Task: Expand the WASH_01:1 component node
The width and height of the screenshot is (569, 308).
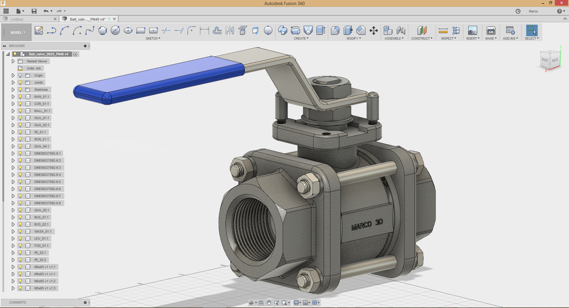Action: click(13, 231)
